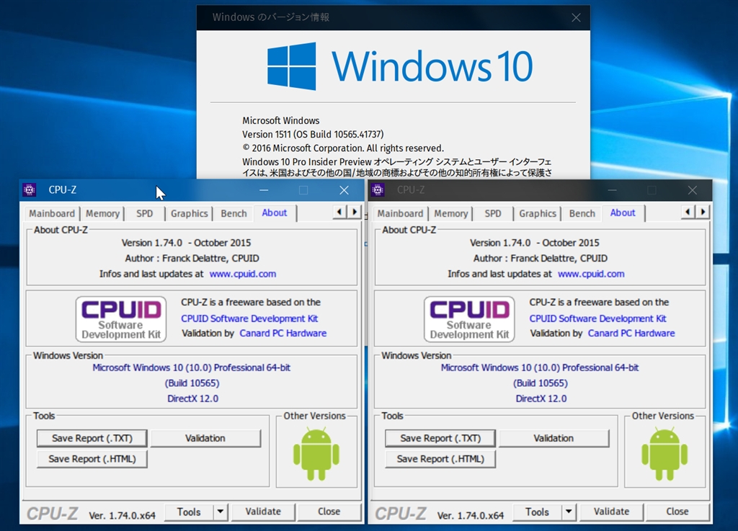
Task: Select Bench tab in right CPU-Z window
Action: click(582, 213)
